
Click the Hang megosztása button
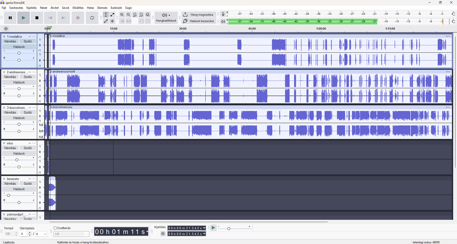(198, 14)
